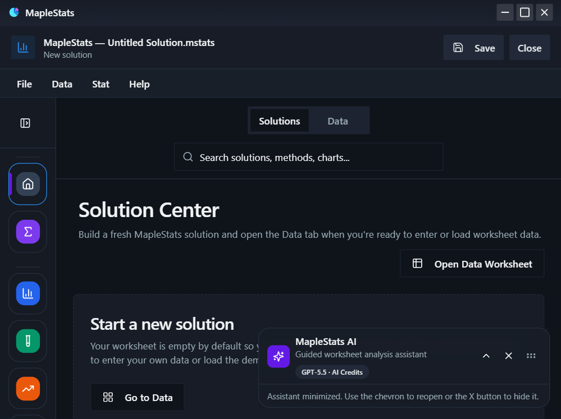Click the MapleStats pie logo icon
561x419 pixels.
pos(14,12)
